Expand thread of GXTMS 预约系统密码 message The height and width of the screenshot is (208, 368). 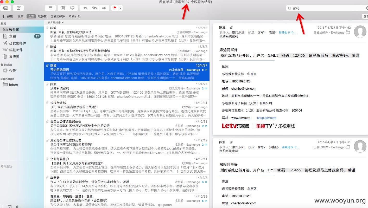(x=205, y=88)
